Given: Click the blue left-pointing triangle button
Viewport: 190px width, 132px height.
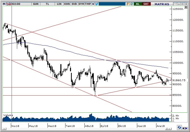Looking at the screenshot, I should click(183, 128).
